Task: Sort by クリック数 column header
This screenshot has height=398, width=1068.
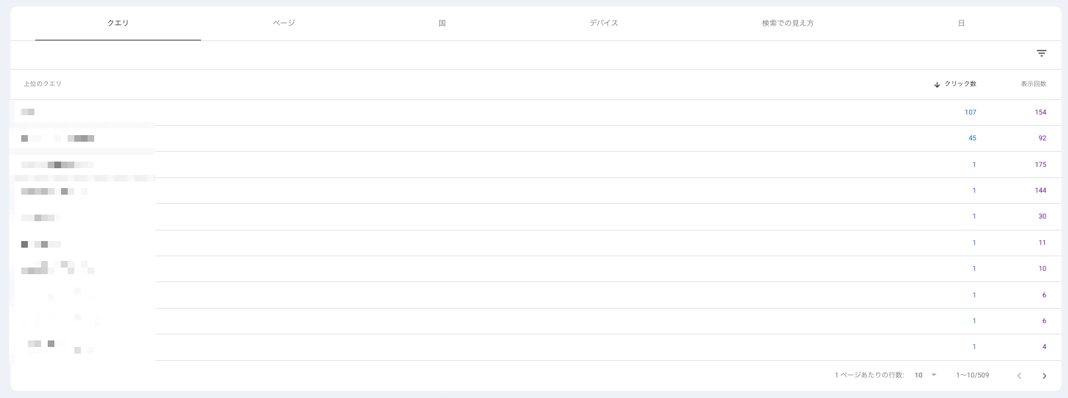Action: (x=960, y=84)
